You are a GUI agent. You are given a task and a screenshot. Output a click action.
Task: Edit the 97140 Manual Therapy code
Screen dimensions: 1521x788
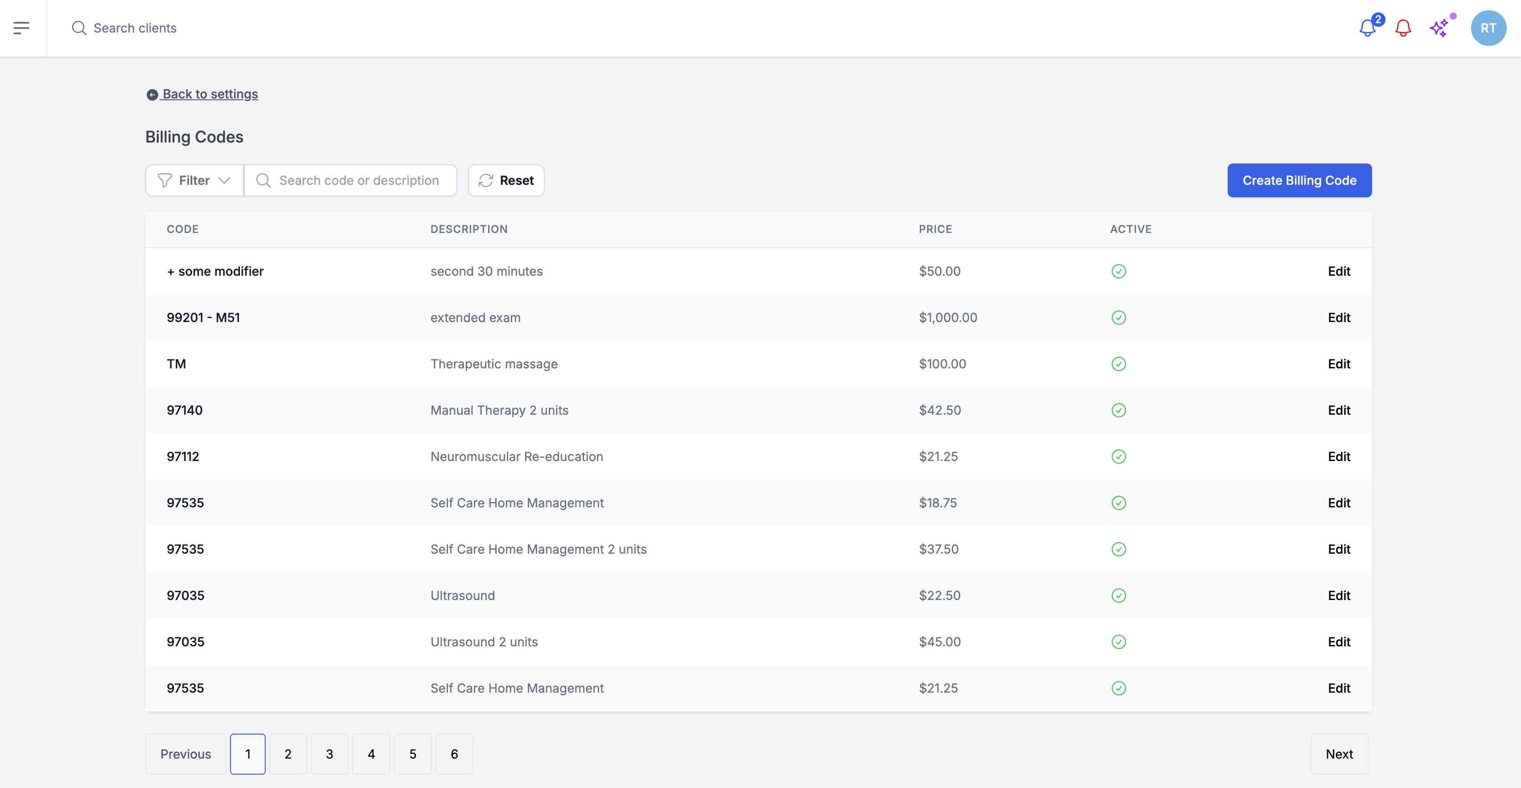pyautogui.click(x=1339, y=410)
